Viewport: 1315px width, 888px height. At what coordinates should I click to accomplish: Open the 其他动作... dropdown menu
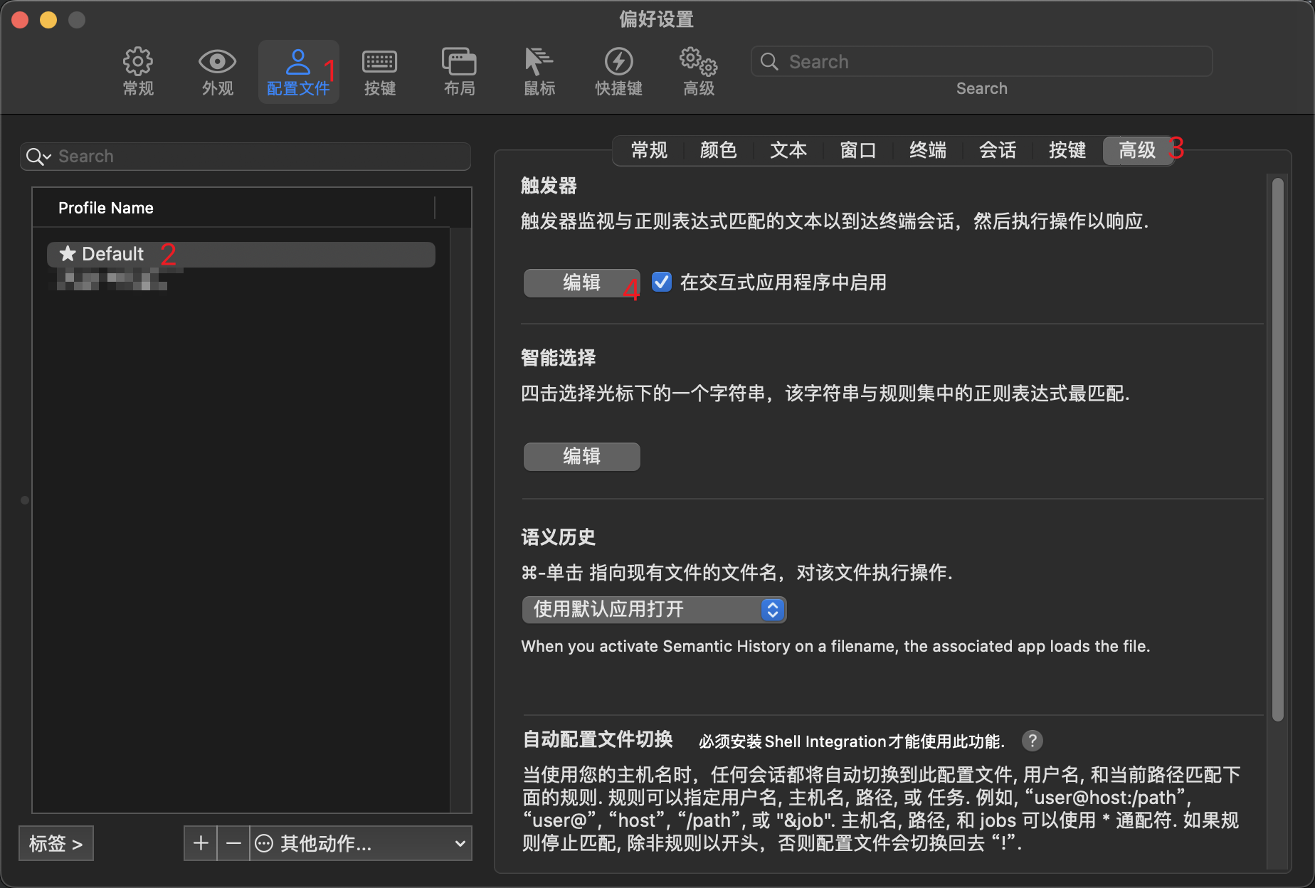pos(361,843)
